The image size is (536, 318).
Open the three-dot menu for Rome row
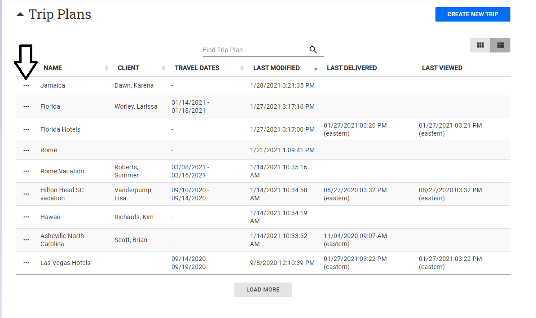click(x=26, y=150)
